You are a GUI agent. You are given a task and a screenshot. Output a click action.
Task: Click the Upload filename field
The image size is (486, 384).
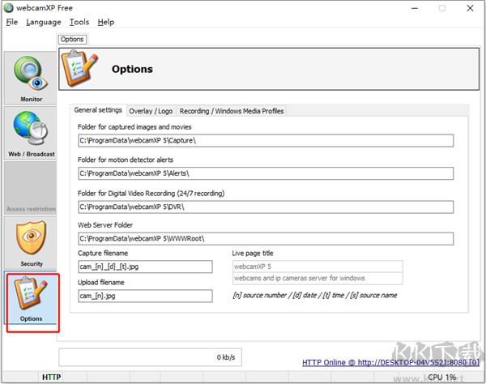coord(145,297)
